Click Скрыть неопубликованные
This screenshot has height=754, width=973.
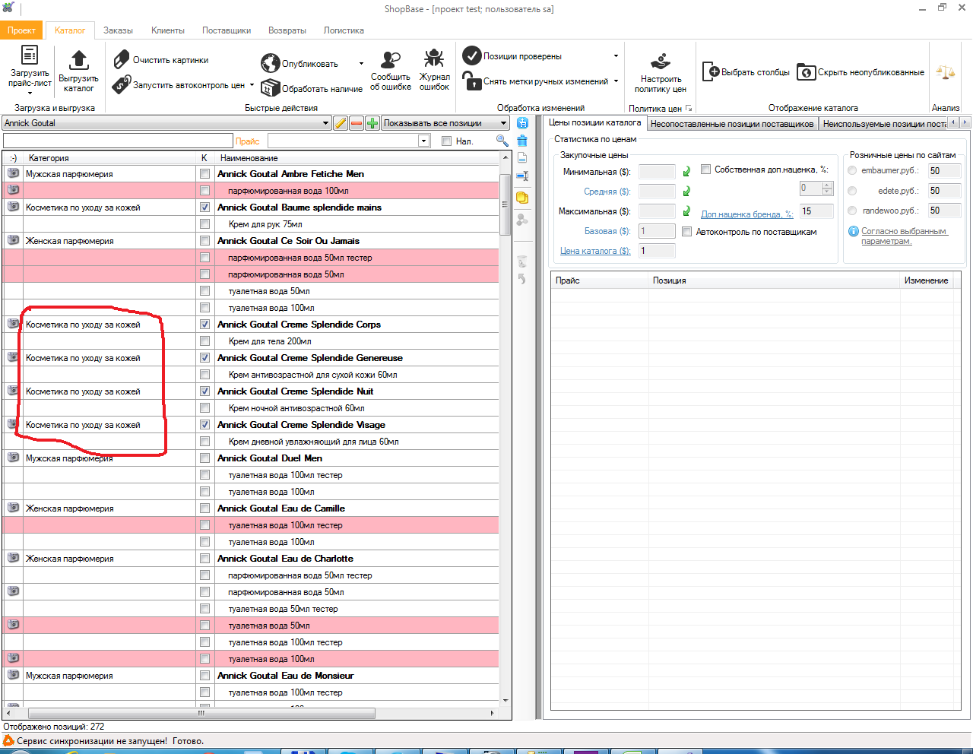pyautogui.click(x=860, y=72)
